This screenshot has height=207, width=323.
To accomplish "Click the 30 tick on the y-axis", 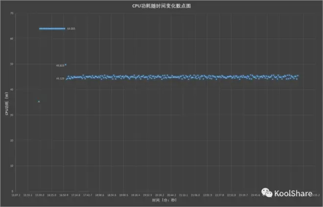I will tap(11, 115).
